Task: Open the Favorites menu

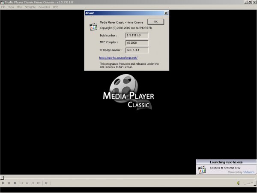Action: [x=44, y=7]
